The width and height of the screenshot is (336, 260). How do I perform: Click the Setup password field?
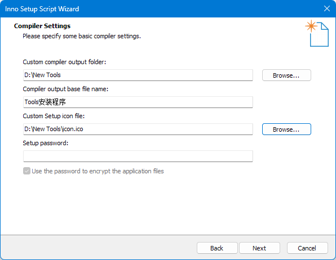coord(138,156)
